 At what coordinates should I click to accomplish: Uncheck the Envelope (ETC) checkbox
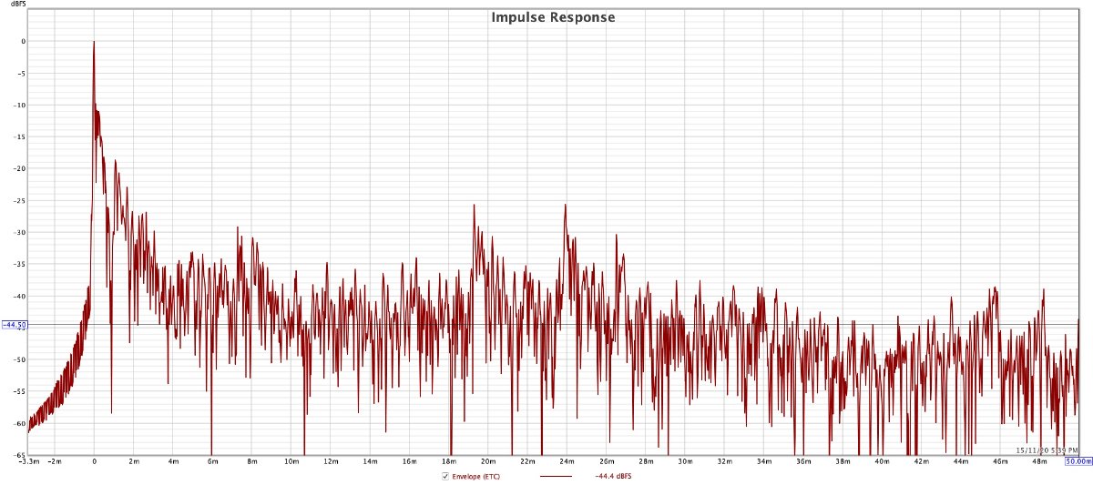click(444, 477)
